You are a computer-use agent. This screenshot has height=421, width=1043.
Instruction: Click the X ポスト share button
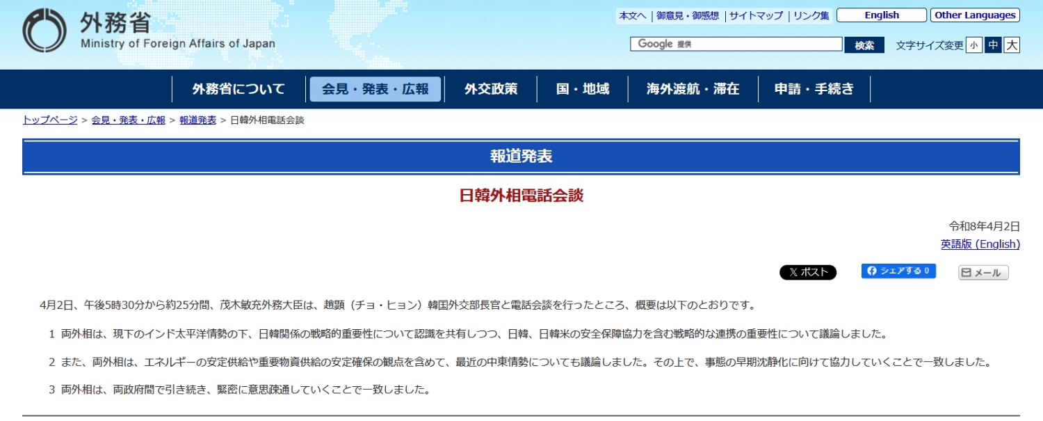807,273
